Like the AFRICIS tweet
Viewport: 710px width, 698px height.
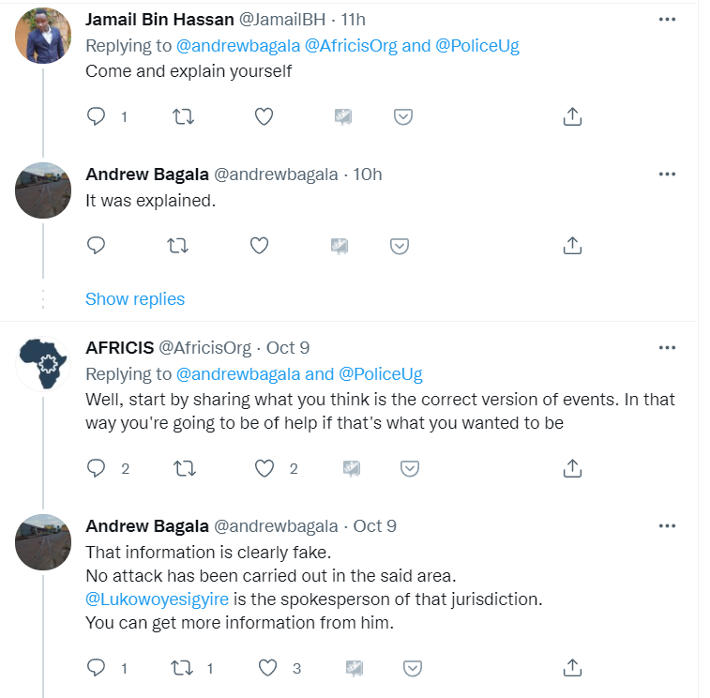pos(266,468)
